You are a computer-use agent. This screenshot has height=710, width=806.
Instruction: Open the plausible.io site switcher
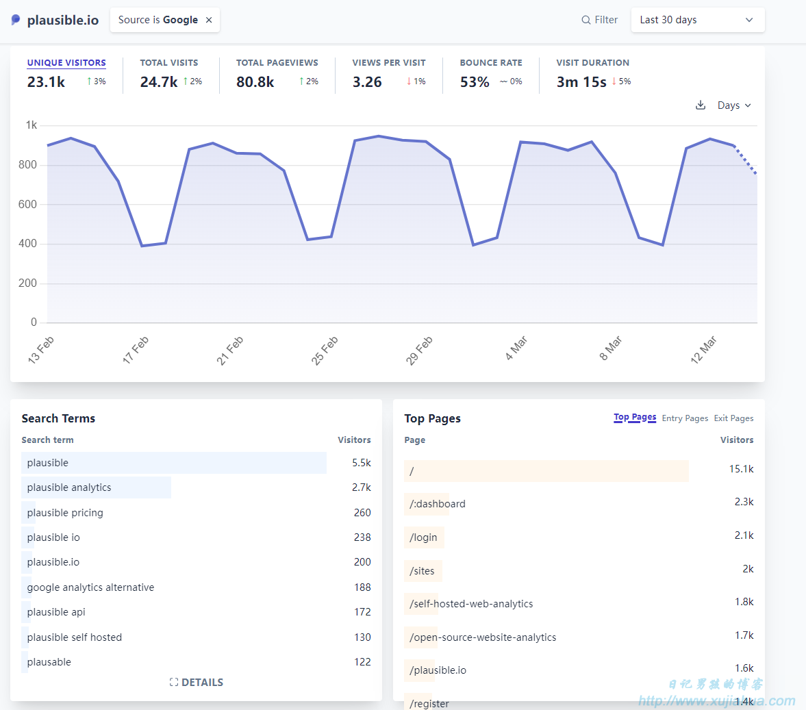click(55, 20)
